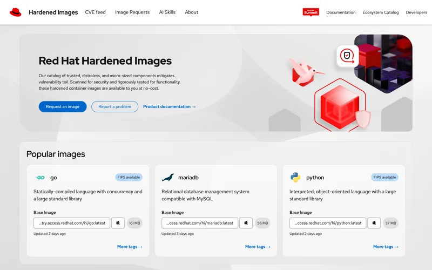Image resolution: width=432 pixels, height=270 pixels.
Task: Go to Image Requests
Action: click(132, 12)
